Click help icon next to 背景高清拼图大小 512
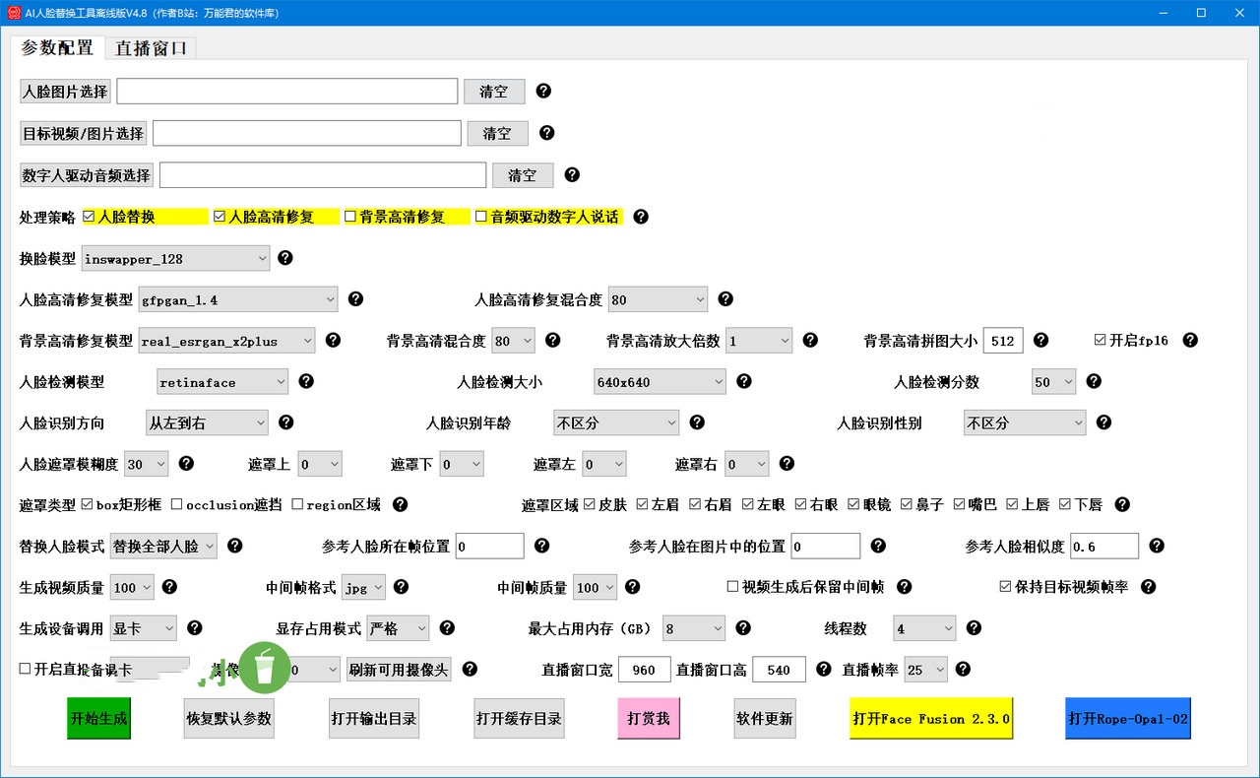Image resolution: width=1260 pixels, height=778 pixels. [x=1040, y=340]
